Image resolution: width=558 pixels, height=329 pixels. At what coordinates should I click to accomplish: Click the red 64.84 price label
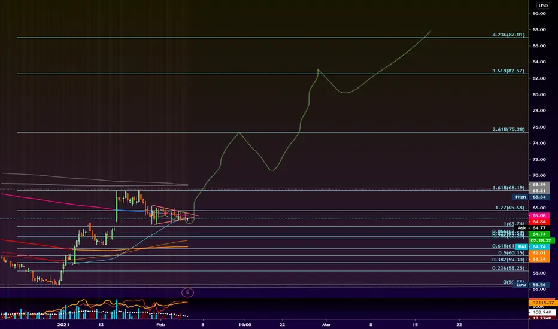point(539,221)
